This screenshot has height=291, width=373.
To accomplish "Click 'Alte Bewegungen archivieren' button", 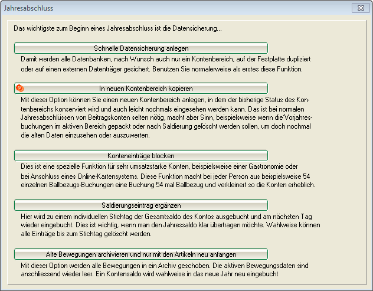I will [141, 254].
